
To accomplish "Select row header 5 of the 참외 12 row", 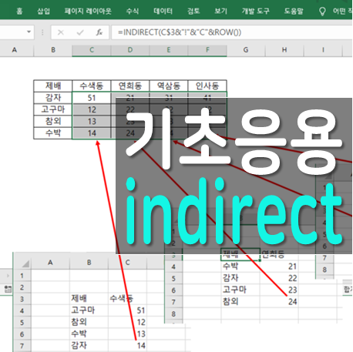I will pos(22,323).
